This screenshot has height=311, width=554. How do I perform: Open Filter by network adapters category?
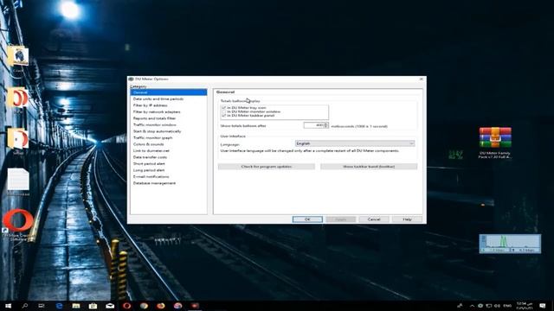157,111
